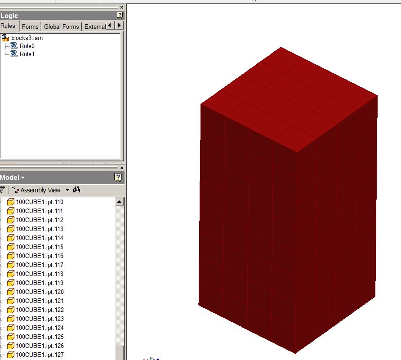Click the right tab-scroll arrow
The image size is (401, 360).
119,26
